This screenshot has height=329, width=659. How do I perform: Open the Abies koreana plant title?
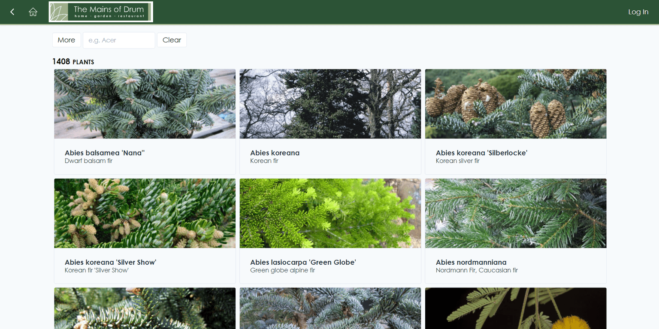click(x=275, y=153)
